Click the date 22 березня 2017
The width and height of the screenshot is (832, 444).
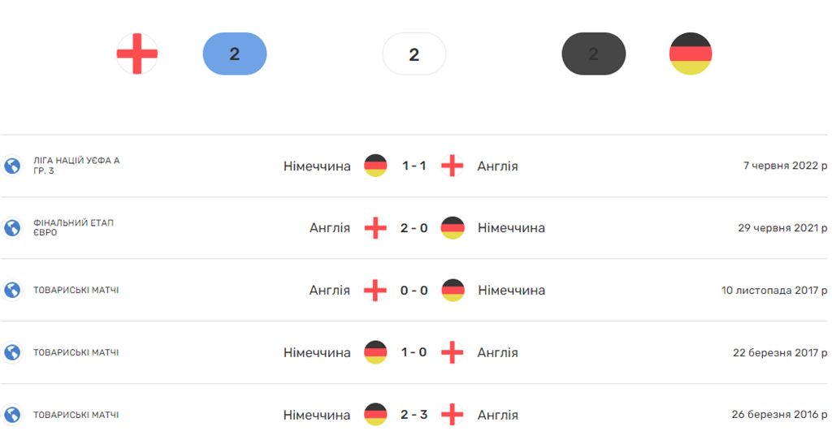(778, 352)
